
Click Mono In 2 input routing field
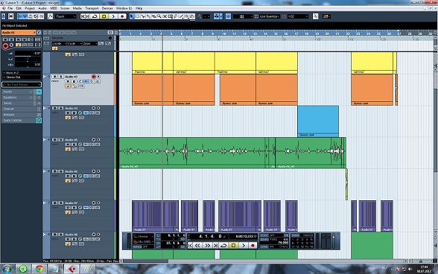click(22, 73)
